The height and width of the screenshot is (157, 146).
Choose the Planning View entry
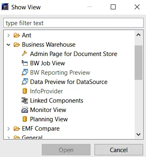49,119
